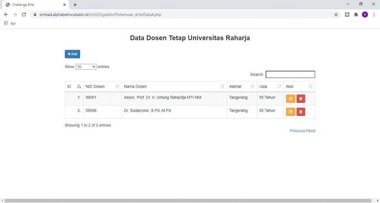Click the edit icon for Untung Rahardja row

coord(290,99)
